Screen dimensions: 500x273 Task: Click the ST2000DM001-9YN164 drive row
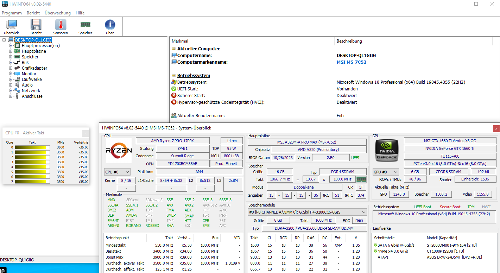click(x=434, y=245)
